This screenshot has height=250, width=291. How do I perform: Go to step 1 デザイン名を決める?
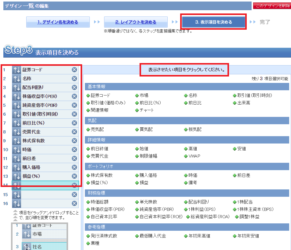[58, 22]
